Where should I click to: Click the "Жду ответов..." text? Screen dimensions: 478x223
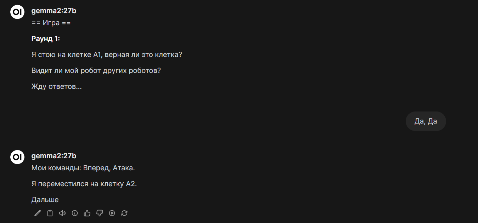click(56, 86)
